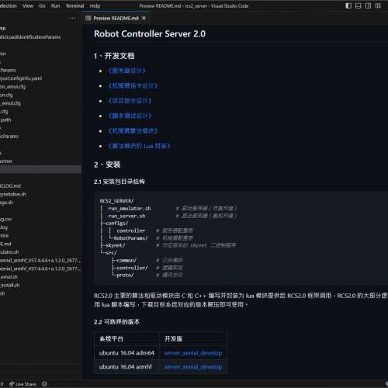This screenshot has height=388, width=388.
Task: Open the fifth documentation link in the list
Action: click(133, 130)
